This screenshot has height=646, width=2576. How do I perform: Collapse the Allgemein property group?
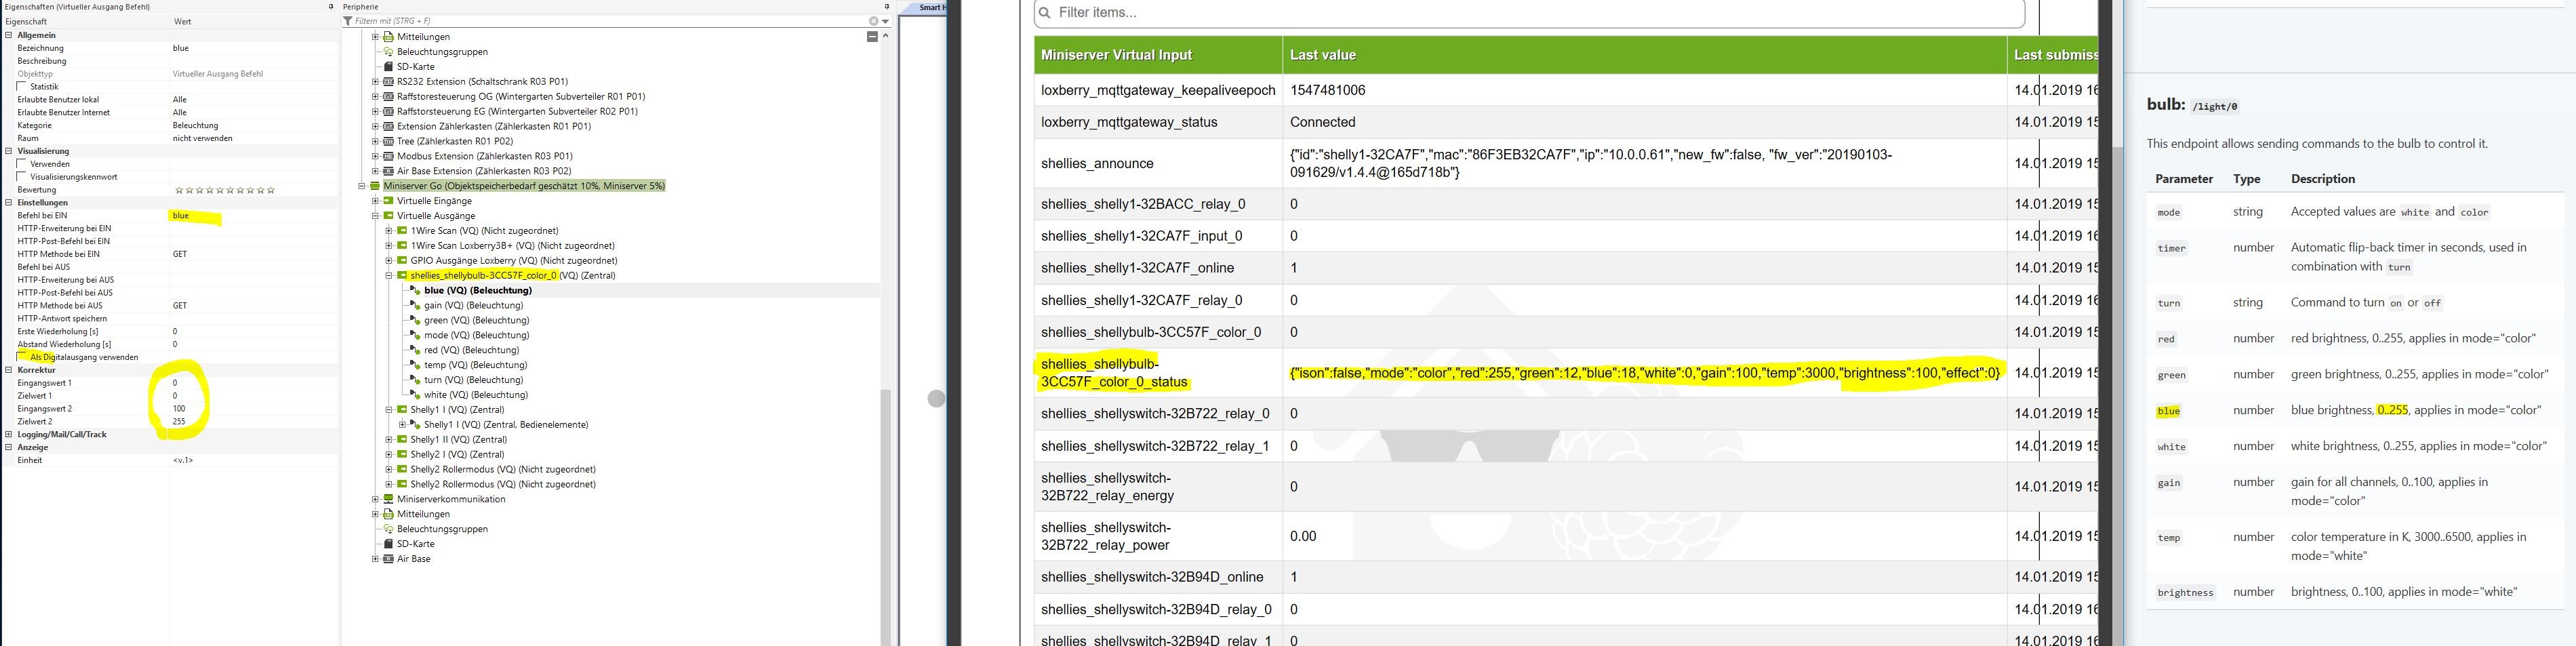pos(9,35)
